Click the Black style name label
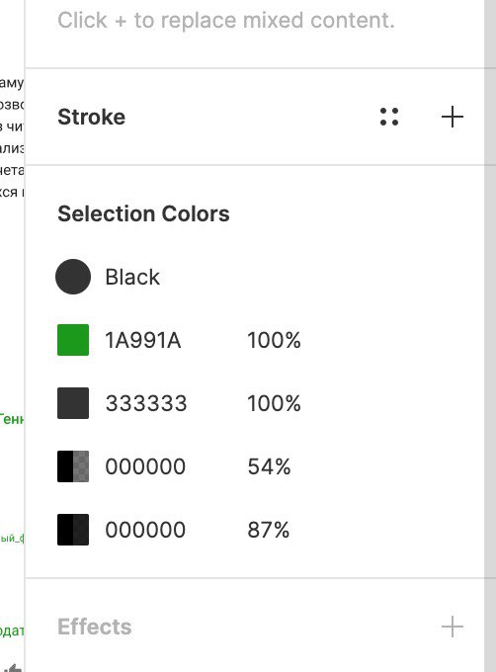This screenshot has height=672, width=496. (132, 277)
